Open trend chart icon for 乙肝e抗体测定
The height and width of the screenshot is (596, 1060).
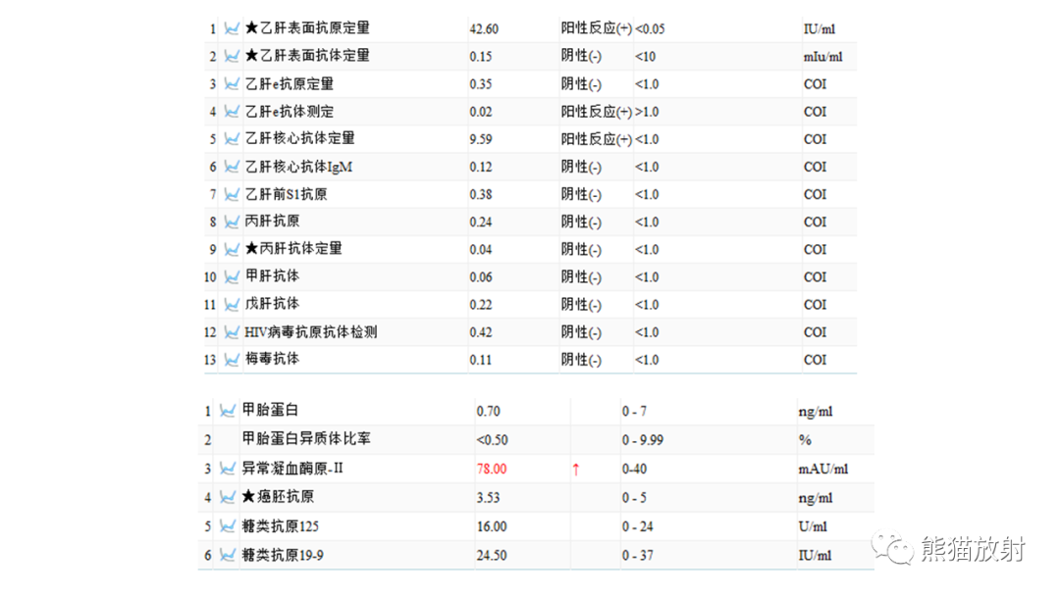click(232, 112)
